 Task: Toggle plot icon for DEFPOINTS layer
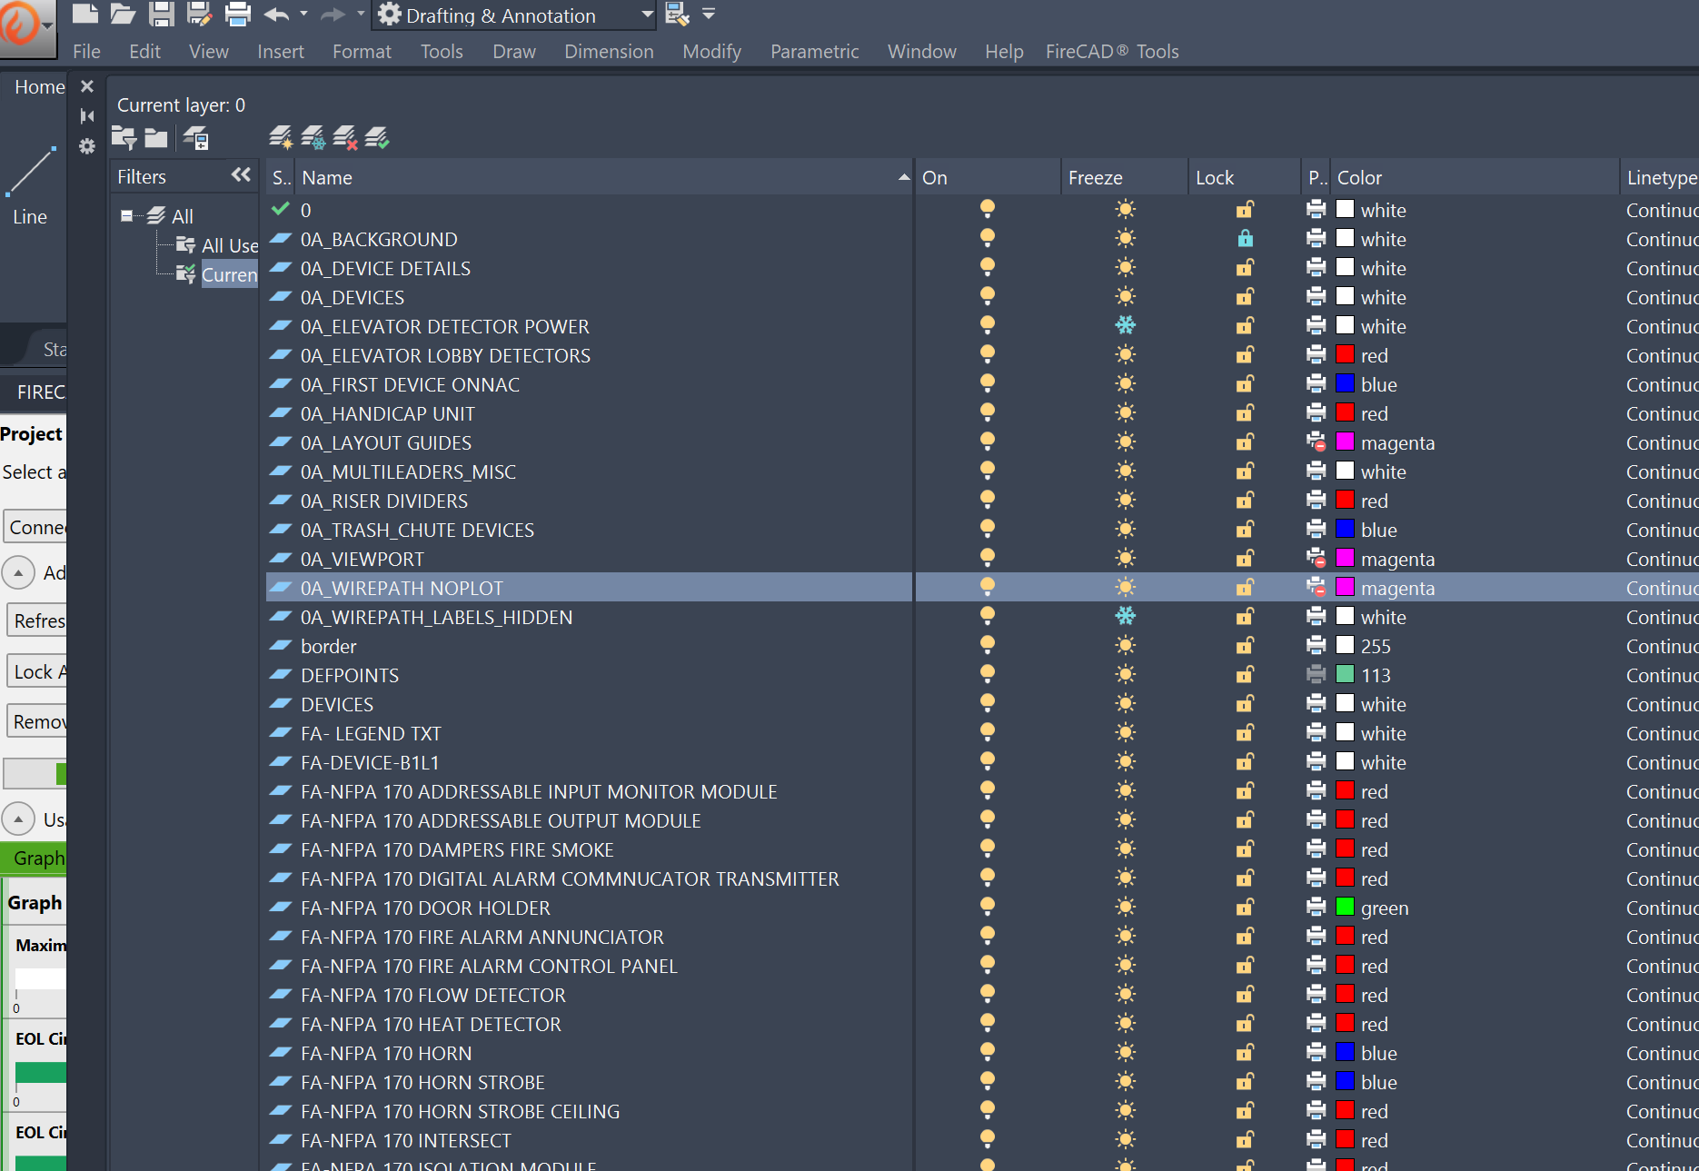pyautogui.click(x=1316, y=675)
